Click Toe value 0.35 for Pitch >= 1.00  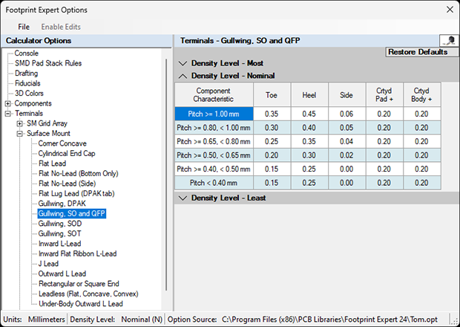(x=272, y=114)
